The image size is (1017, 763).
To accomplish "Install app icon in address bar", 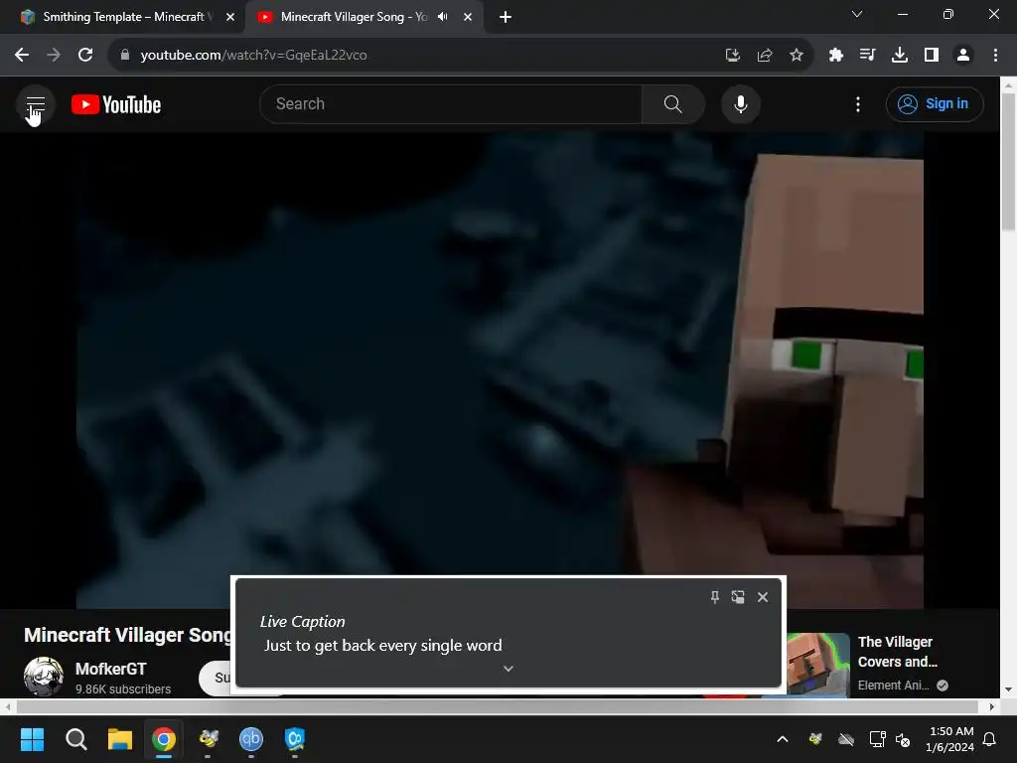I will tap(732, 56).
